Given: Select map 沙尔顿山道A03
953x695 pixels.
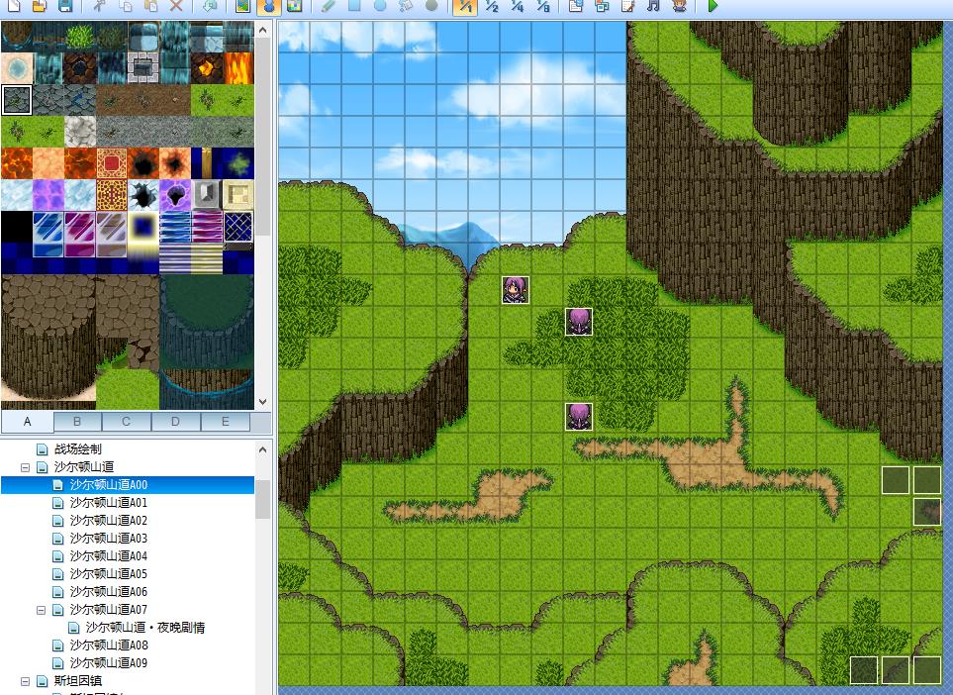Looking at the screenshot, I should click(x=109, y=539).
